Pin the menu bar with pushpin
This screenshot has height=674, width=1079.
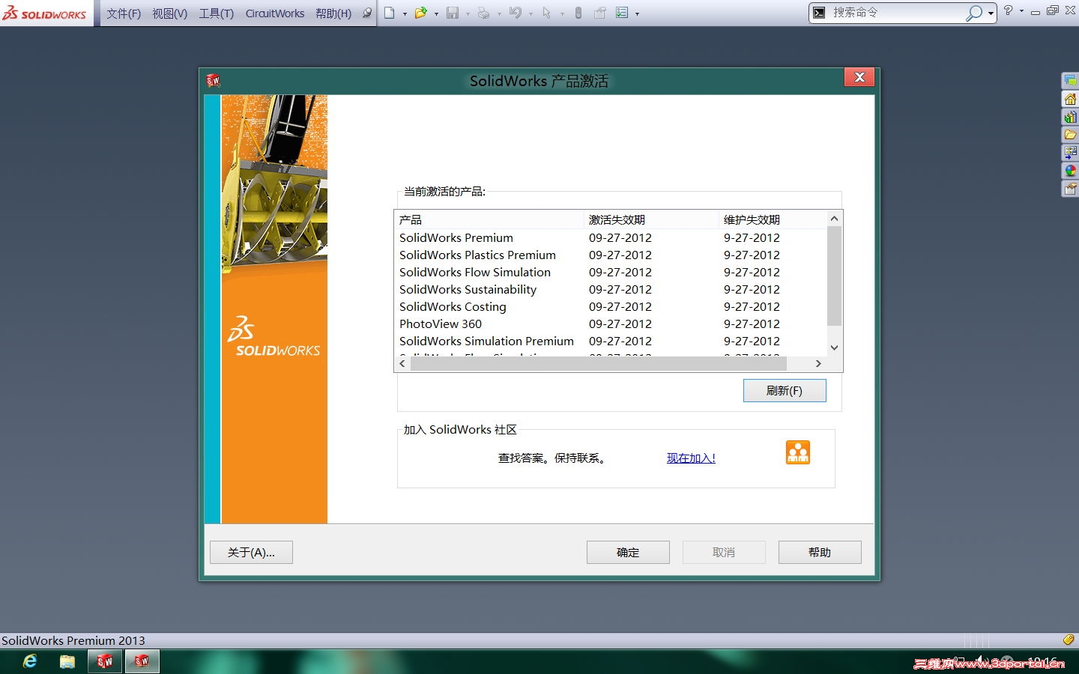tap(367, 13)
